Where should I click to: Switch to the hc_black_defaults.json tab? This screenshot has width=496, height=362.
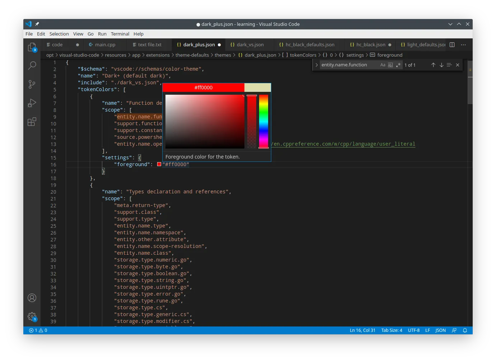coord(310,45)
